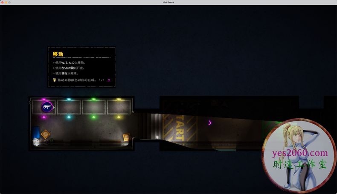Click the 移动 tutorial heading
Image resolution: width=337 pixels, height=194 pixels.
[x=58, y=54]
